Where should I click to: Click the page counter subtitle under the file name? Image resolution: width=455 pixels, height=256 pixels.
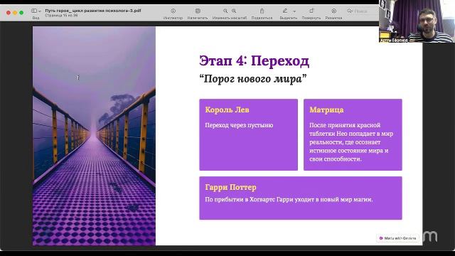pos(61,16)
